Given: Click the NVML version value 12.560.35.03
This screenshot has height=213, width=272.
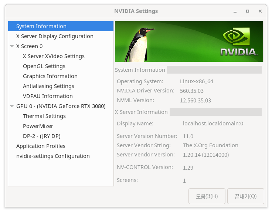Looking at the screenshot, I should 195,101.
